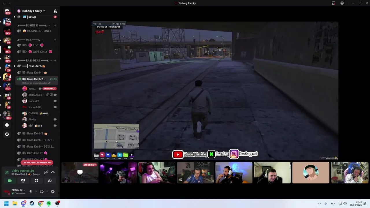Click Add a Server plus icon
The image size is (370, 208).
pos(7,125)
